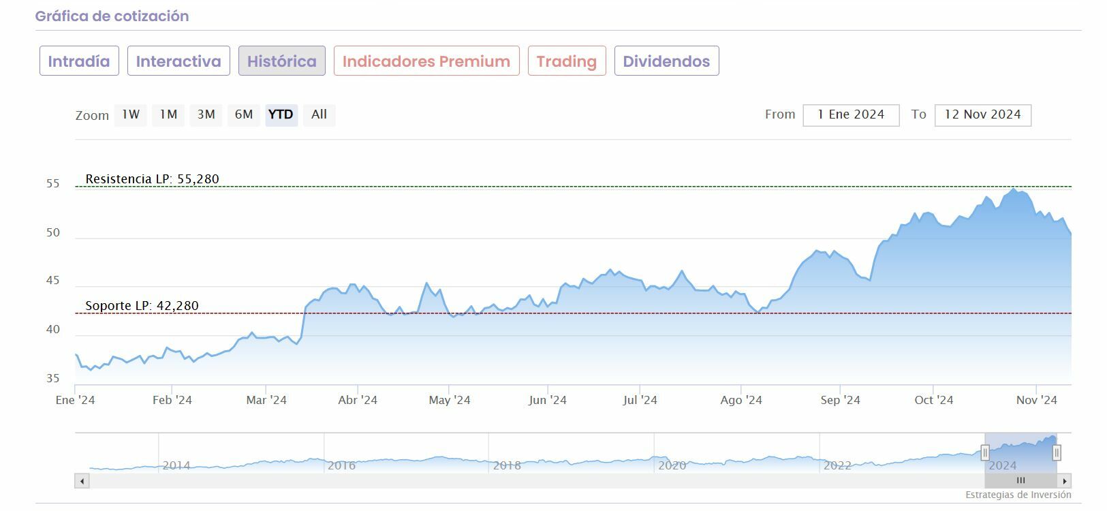Open the Estrategias de Inversión credit link
1107x511 pixels.
(1018, 495)
